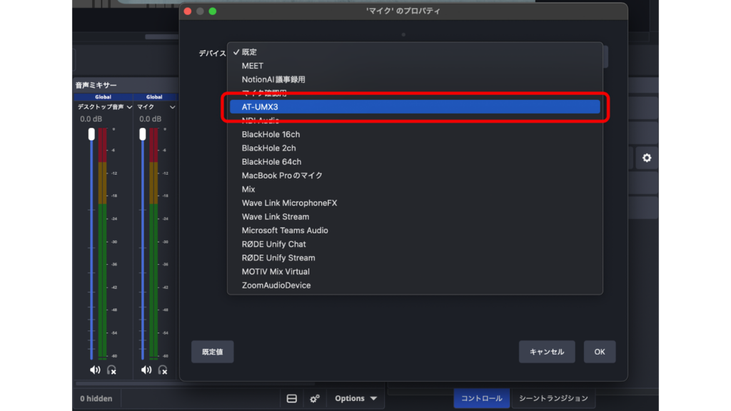Screen dimensions: 731x411
Task: Mute the マイク channel speaker icon
Action: (146, 370)
